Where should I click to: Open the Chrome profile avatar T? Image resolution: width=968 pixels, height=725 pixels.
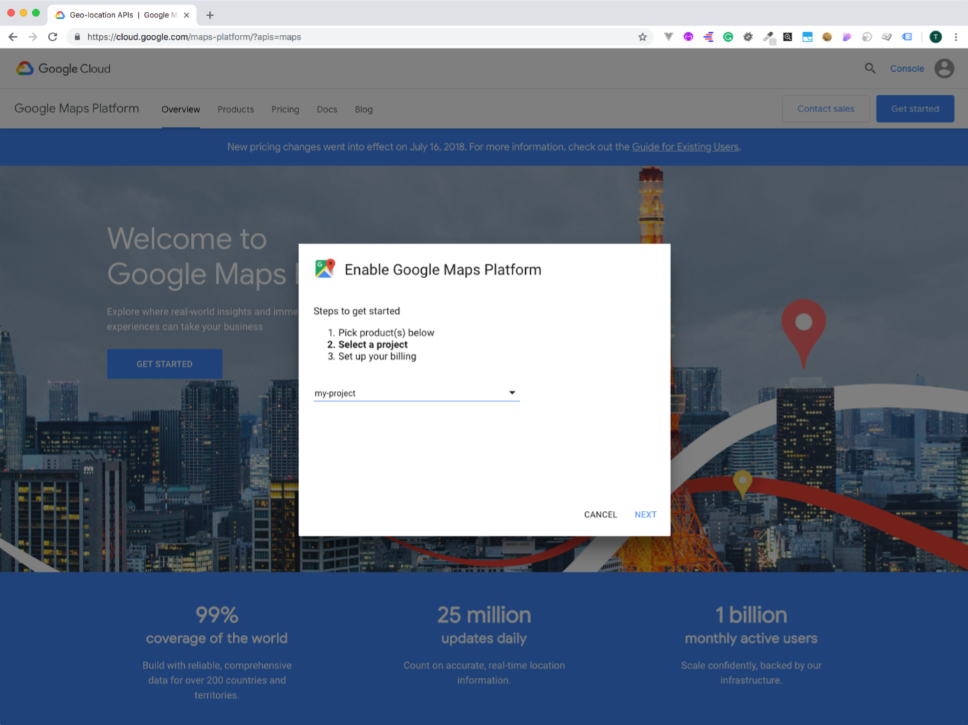pos(936,37)
